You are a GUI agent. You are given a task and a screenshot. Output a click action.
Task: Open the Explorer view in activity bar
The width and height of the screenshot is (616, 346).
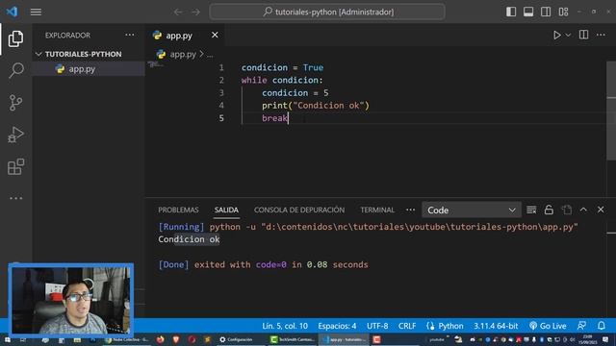(x=15, y=38)
